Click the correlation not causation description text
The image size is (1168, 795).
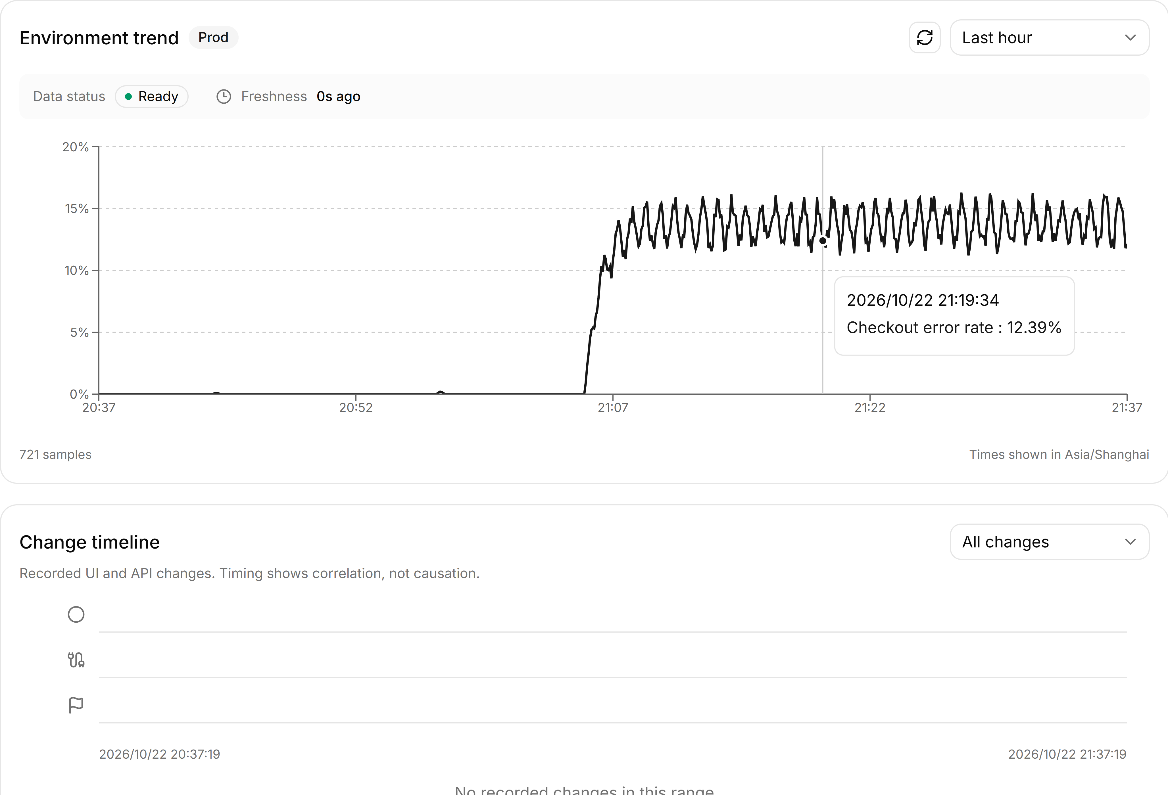249,573
